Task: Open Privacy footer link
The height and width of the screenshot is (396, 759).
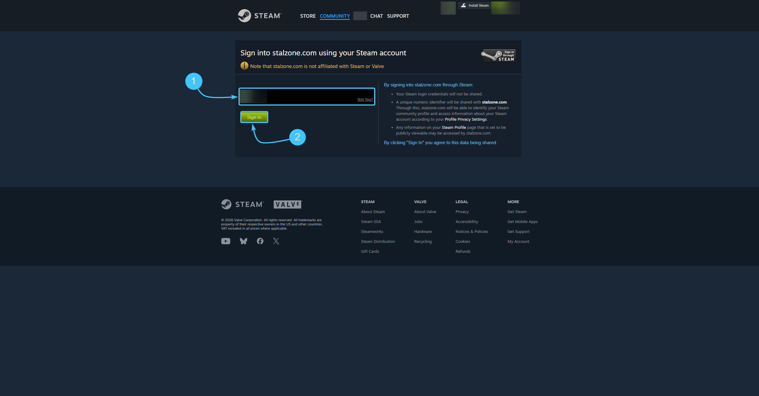Action: 462,212
